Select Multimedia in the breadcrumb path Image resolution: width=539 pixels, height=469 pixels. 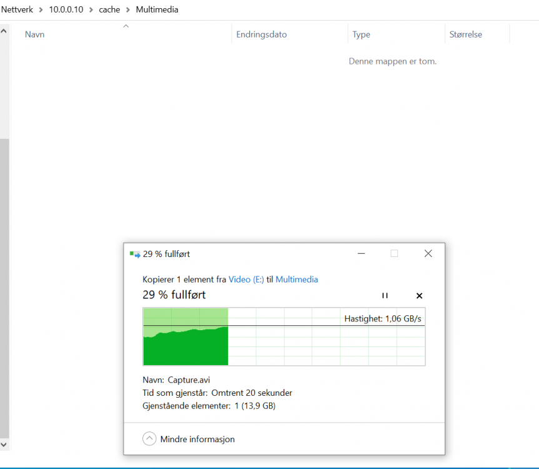point(157,9)
